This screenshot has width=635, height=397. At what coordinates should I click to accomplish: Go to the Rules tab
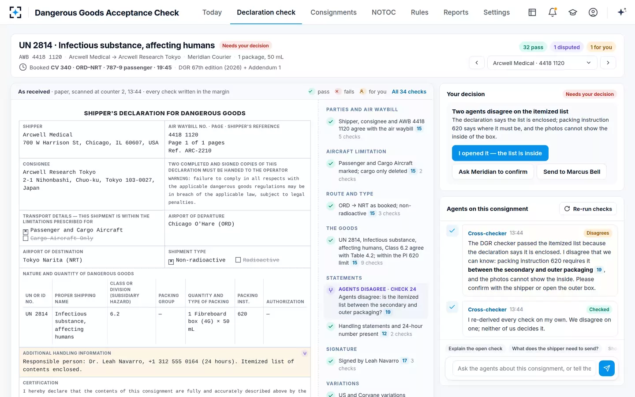(420, 12)
